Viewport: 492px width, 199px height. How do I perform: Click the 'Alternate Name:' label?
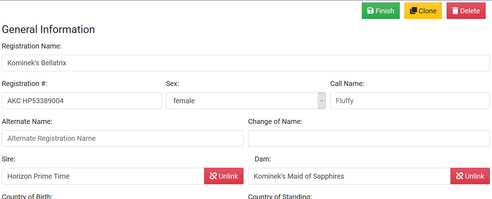click(27, 122)
